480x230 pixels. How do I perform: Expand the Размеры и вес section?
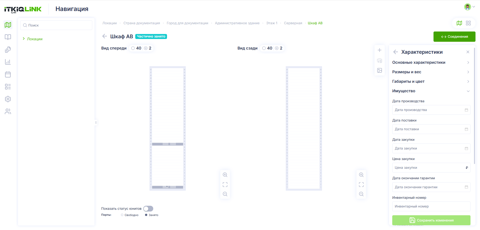coord(431,72)
